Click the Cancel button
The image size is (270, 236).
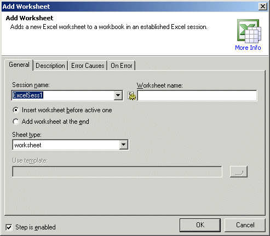245,225
